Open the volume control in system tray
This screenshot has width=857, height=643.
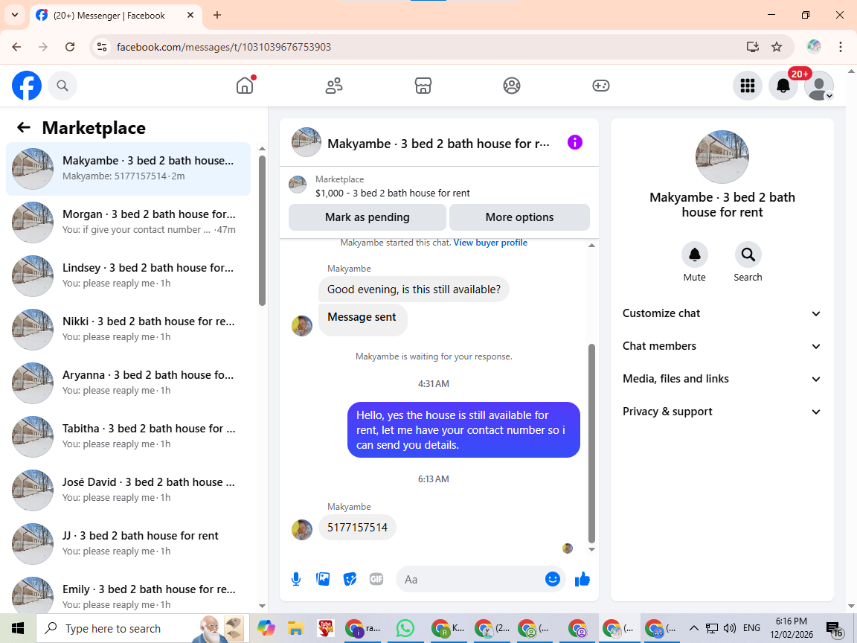click(730, 628)
